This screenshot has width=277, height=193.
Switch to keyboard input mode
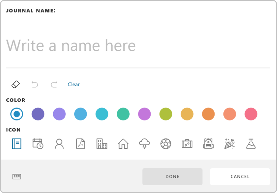(x=17, y=177)
